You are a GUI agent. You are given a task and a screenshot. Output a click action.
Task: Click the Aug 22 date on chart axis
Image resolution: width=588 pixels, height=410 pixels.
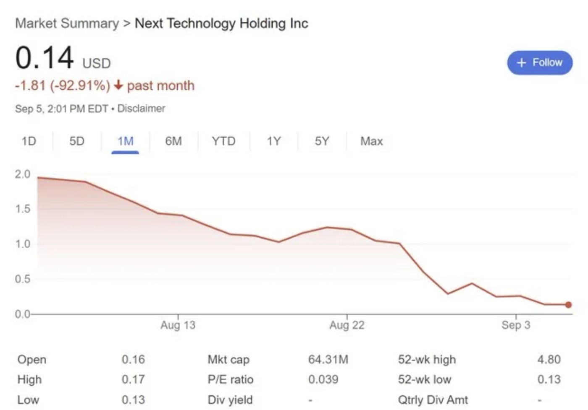point(347,325)
